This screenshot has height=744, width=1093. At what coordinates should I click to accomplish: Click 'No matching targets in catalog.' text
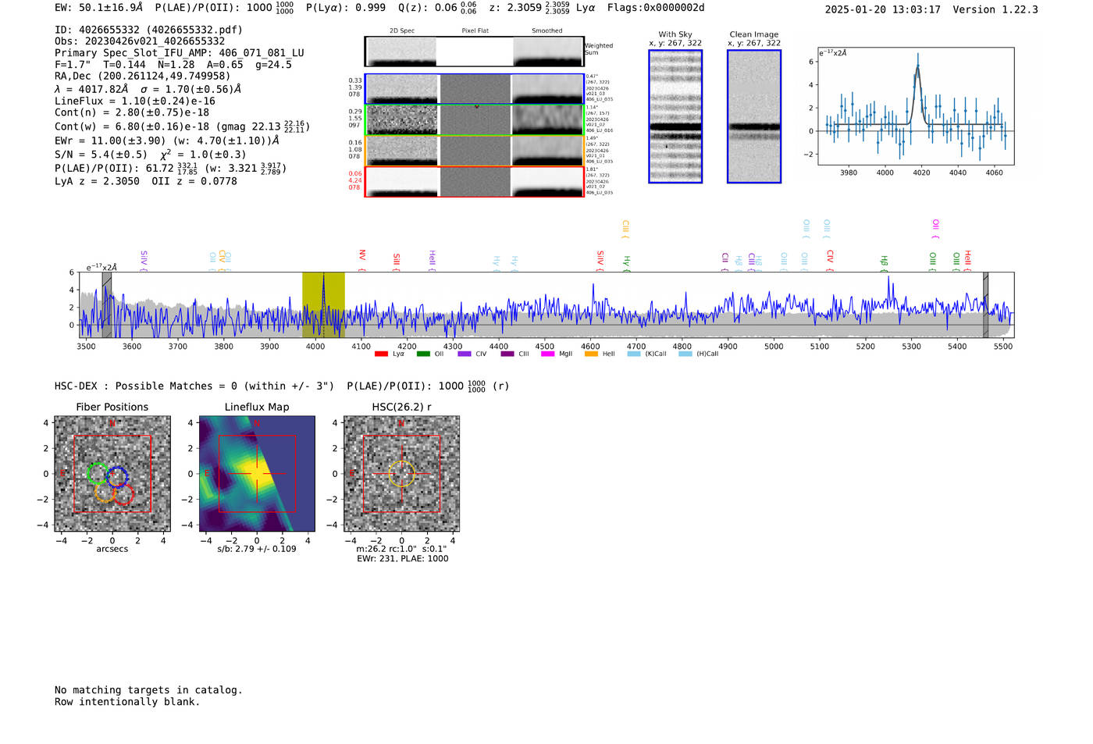pos(148,690)
